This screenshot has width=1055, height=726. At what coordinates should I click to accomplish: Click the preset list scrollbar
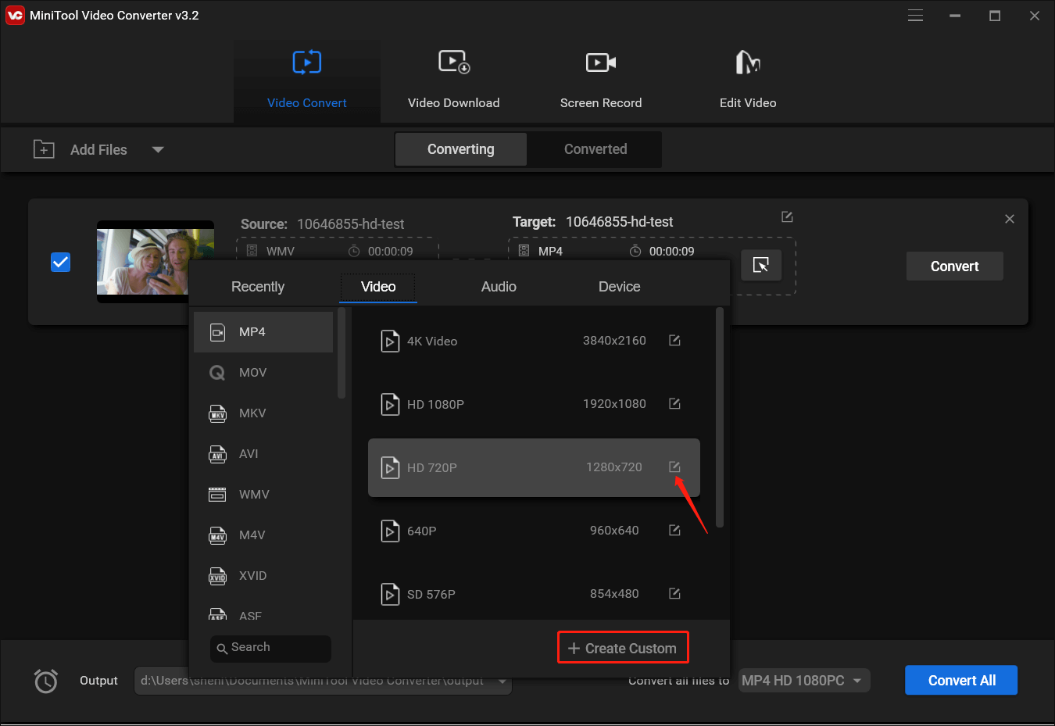click(x=720, y=417)
